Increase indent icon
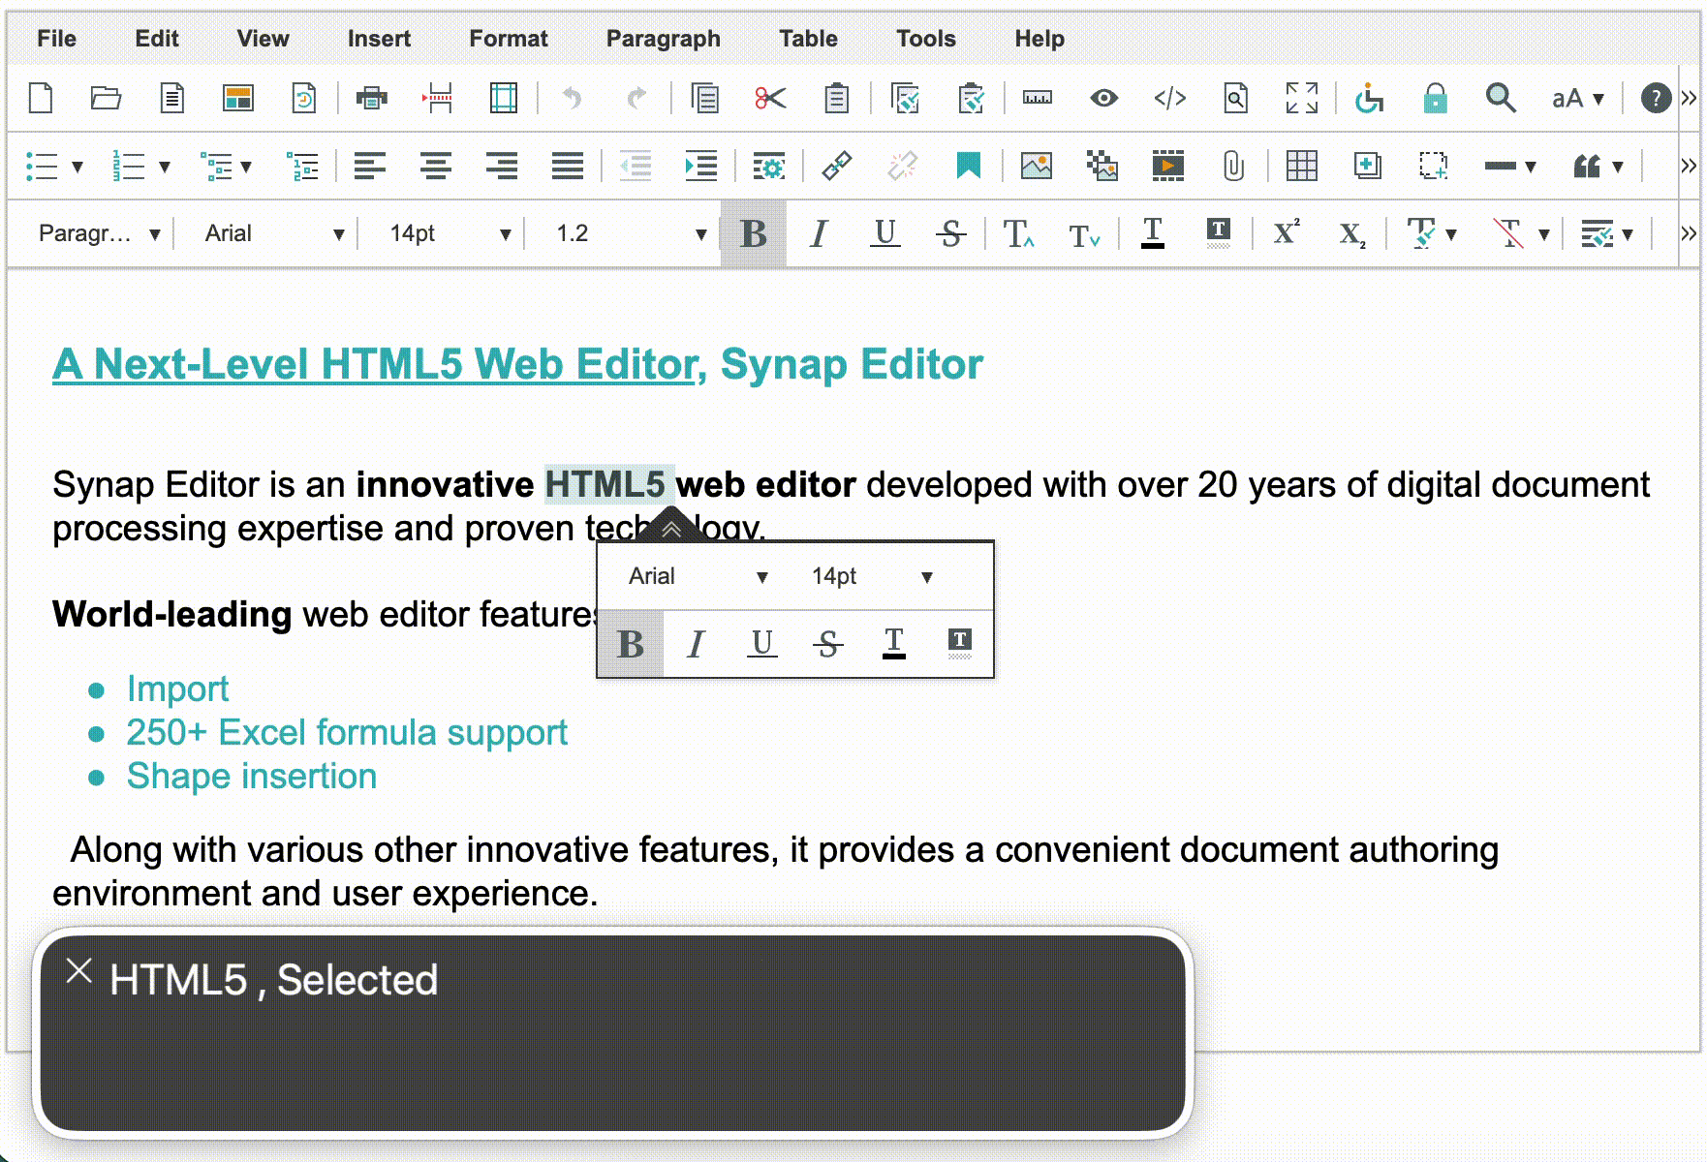This screenshot has height=1162, width=1707. (x=700, y=166)
